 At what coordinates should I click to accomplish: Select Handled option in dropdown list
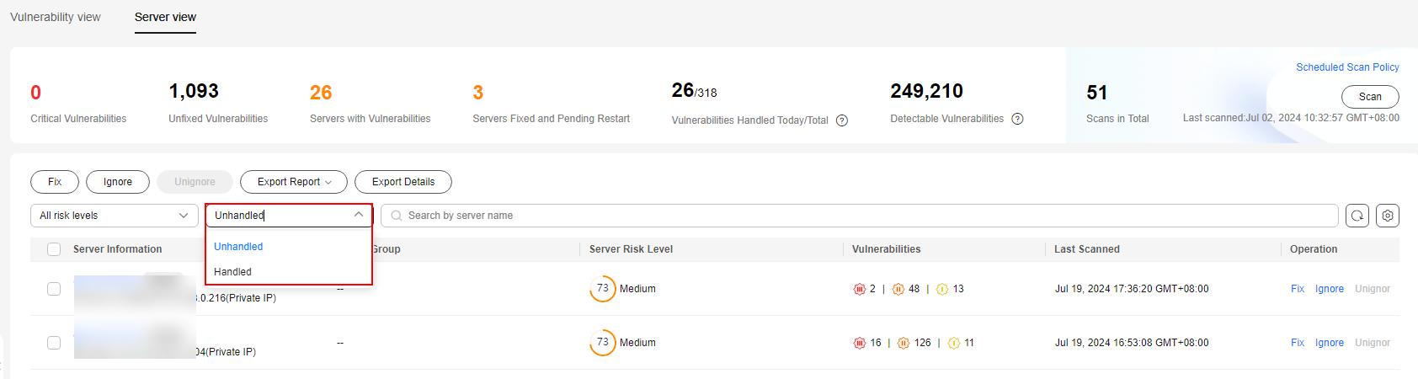[x=232, y=272]
